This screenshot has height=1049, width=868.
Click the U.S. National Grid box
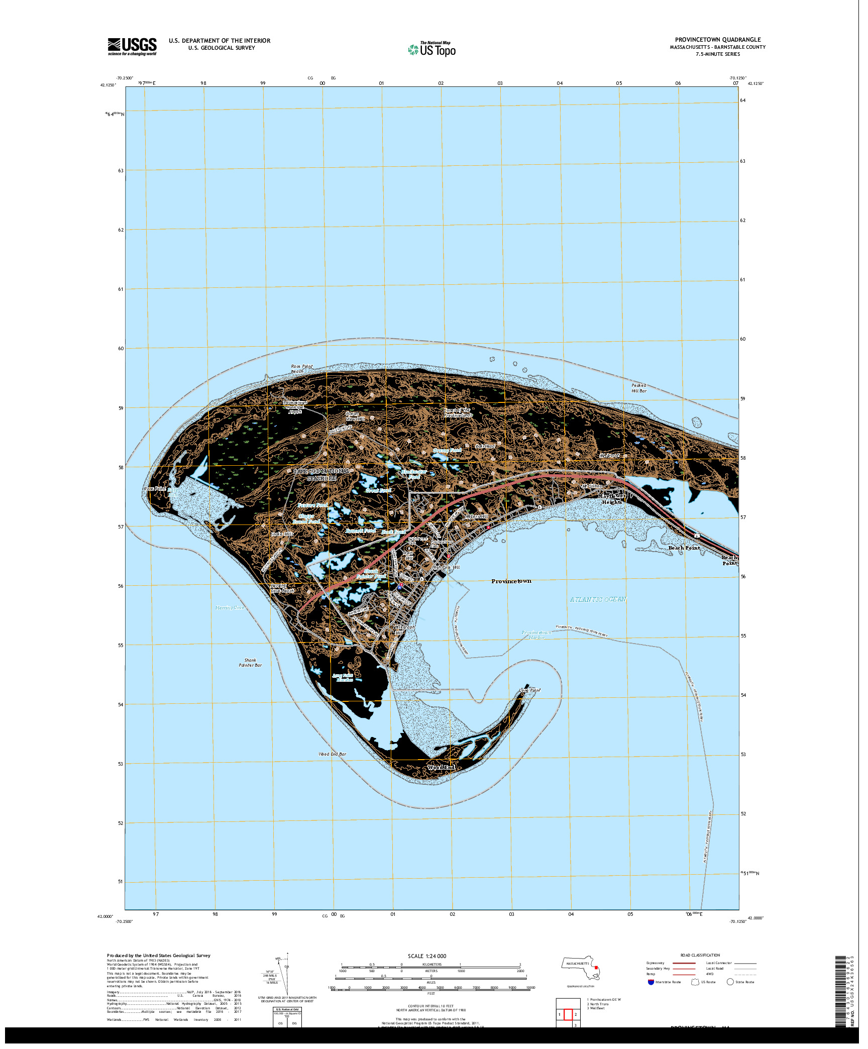point(287,1017)
